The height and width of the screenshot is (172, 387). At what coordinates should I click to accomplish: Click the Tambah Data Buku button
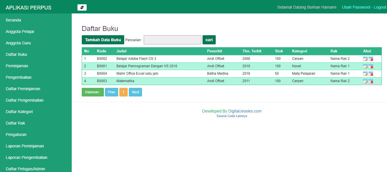[103, 40]
